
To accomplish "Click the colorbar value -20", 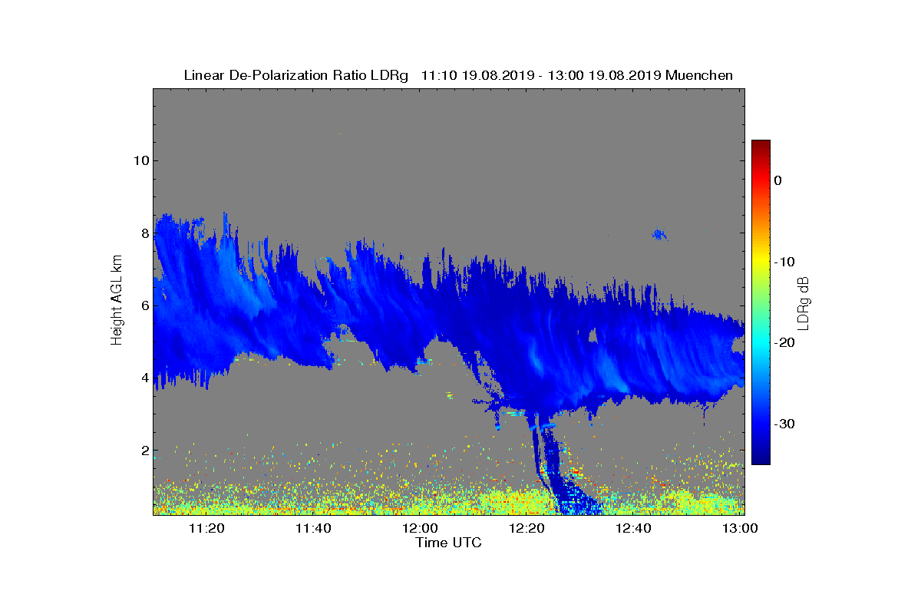I will [784, 343].
